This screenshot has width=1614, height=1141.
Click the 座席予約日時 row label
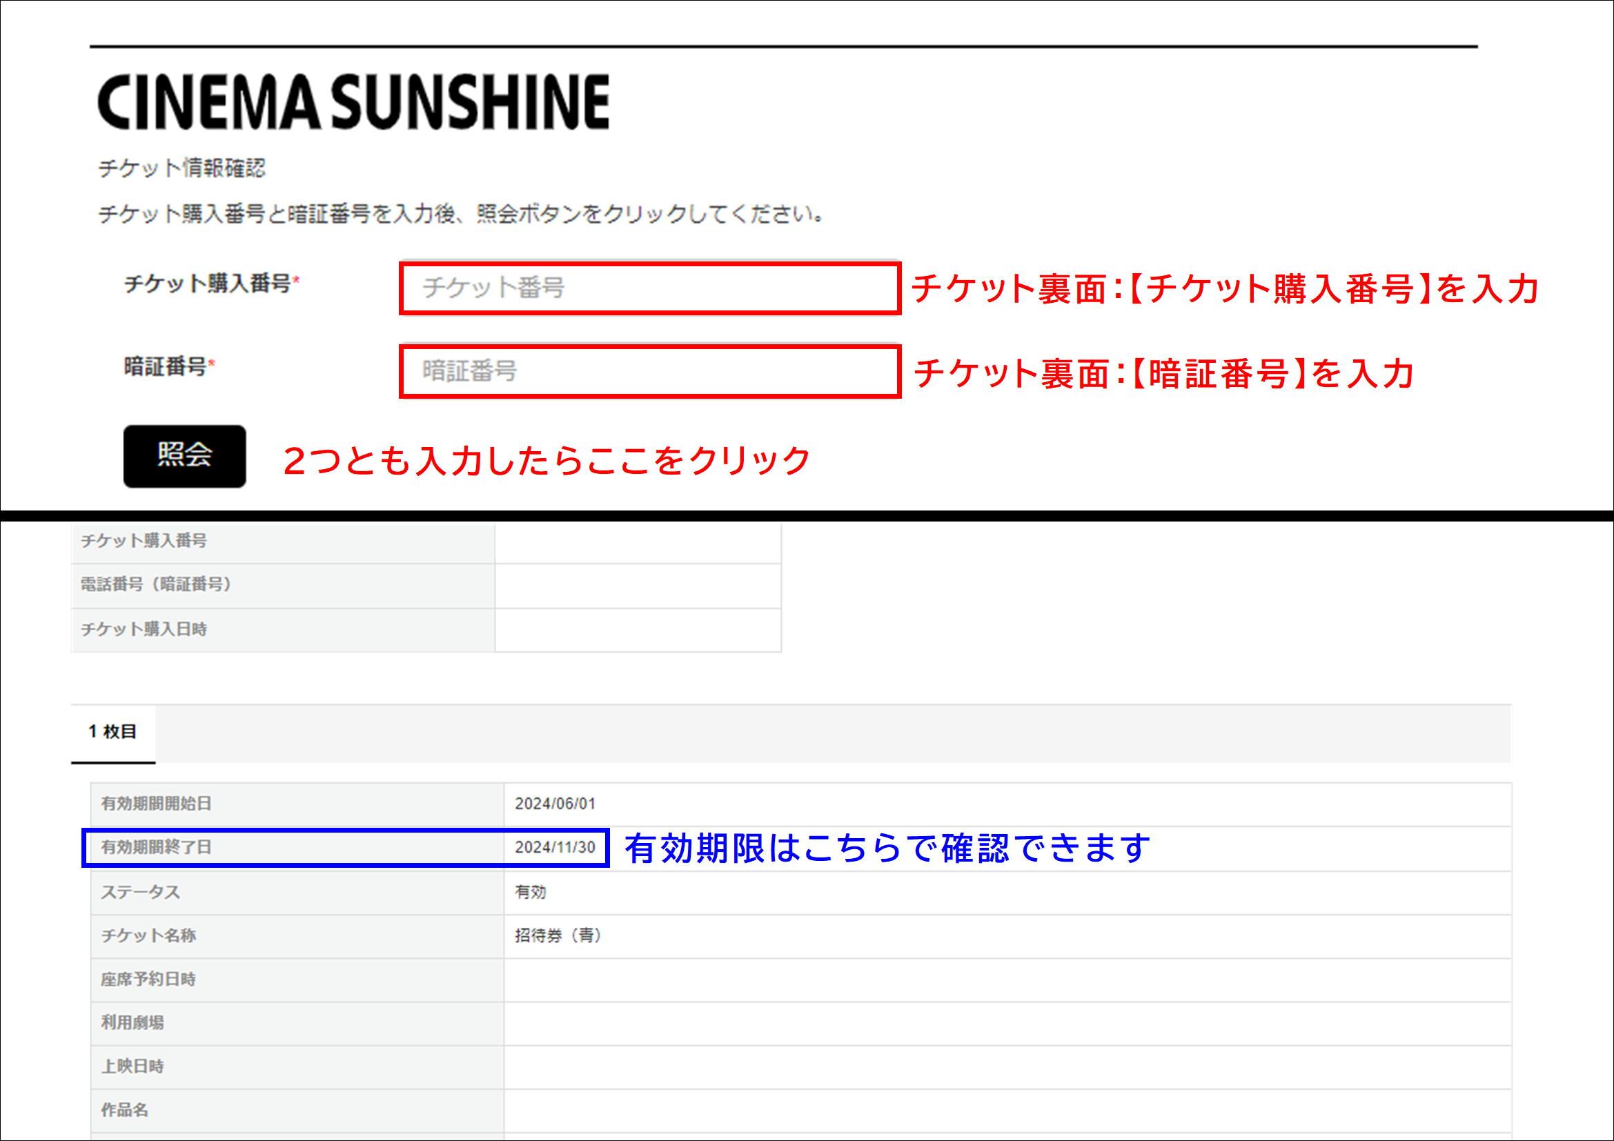coord(148,980)
